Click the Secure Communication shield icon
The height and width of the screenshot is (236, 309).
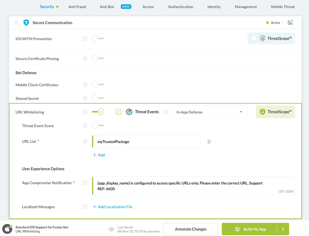click(x=26, y=23)
